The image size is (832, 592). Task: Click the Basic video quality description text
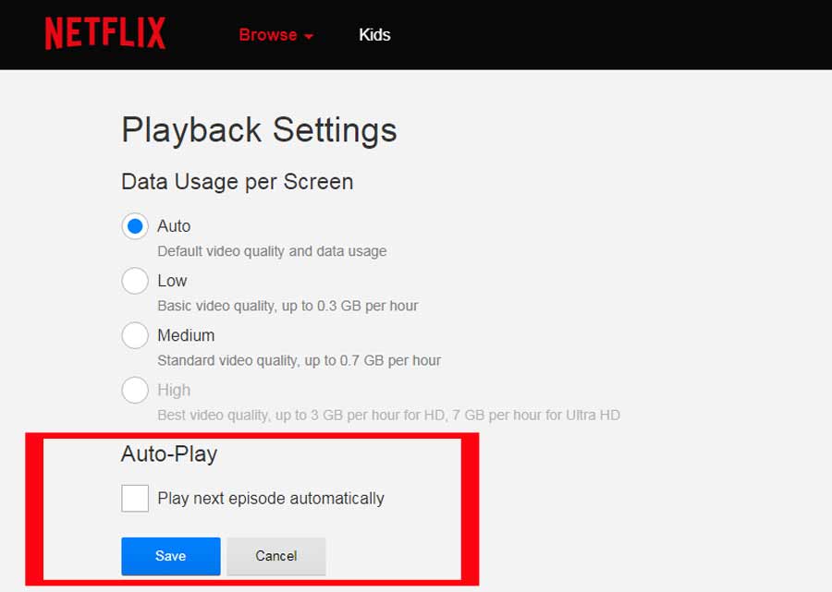pos(288,306)
